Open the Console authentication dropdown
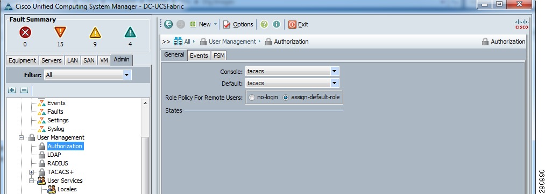545x194 pixels. point(292,71)
